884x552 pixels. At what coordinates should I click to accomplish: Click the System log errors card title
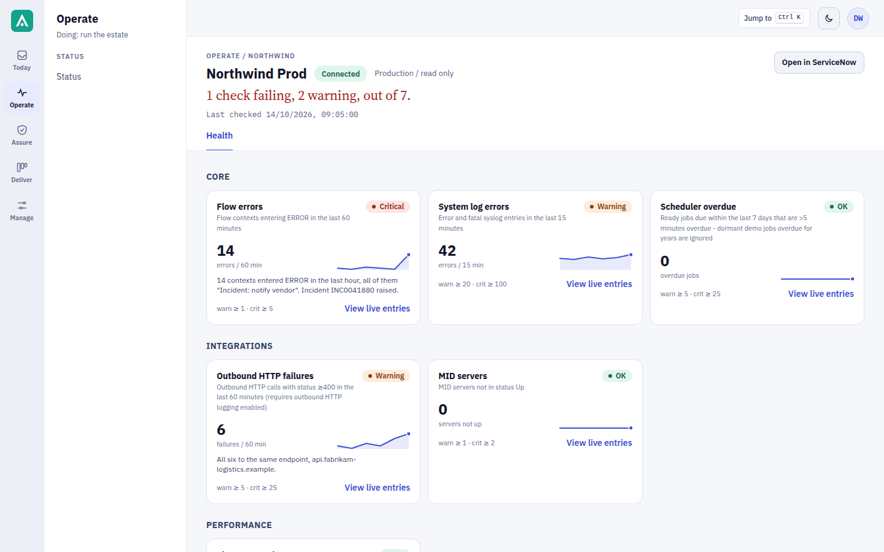(x=473, y=207)
